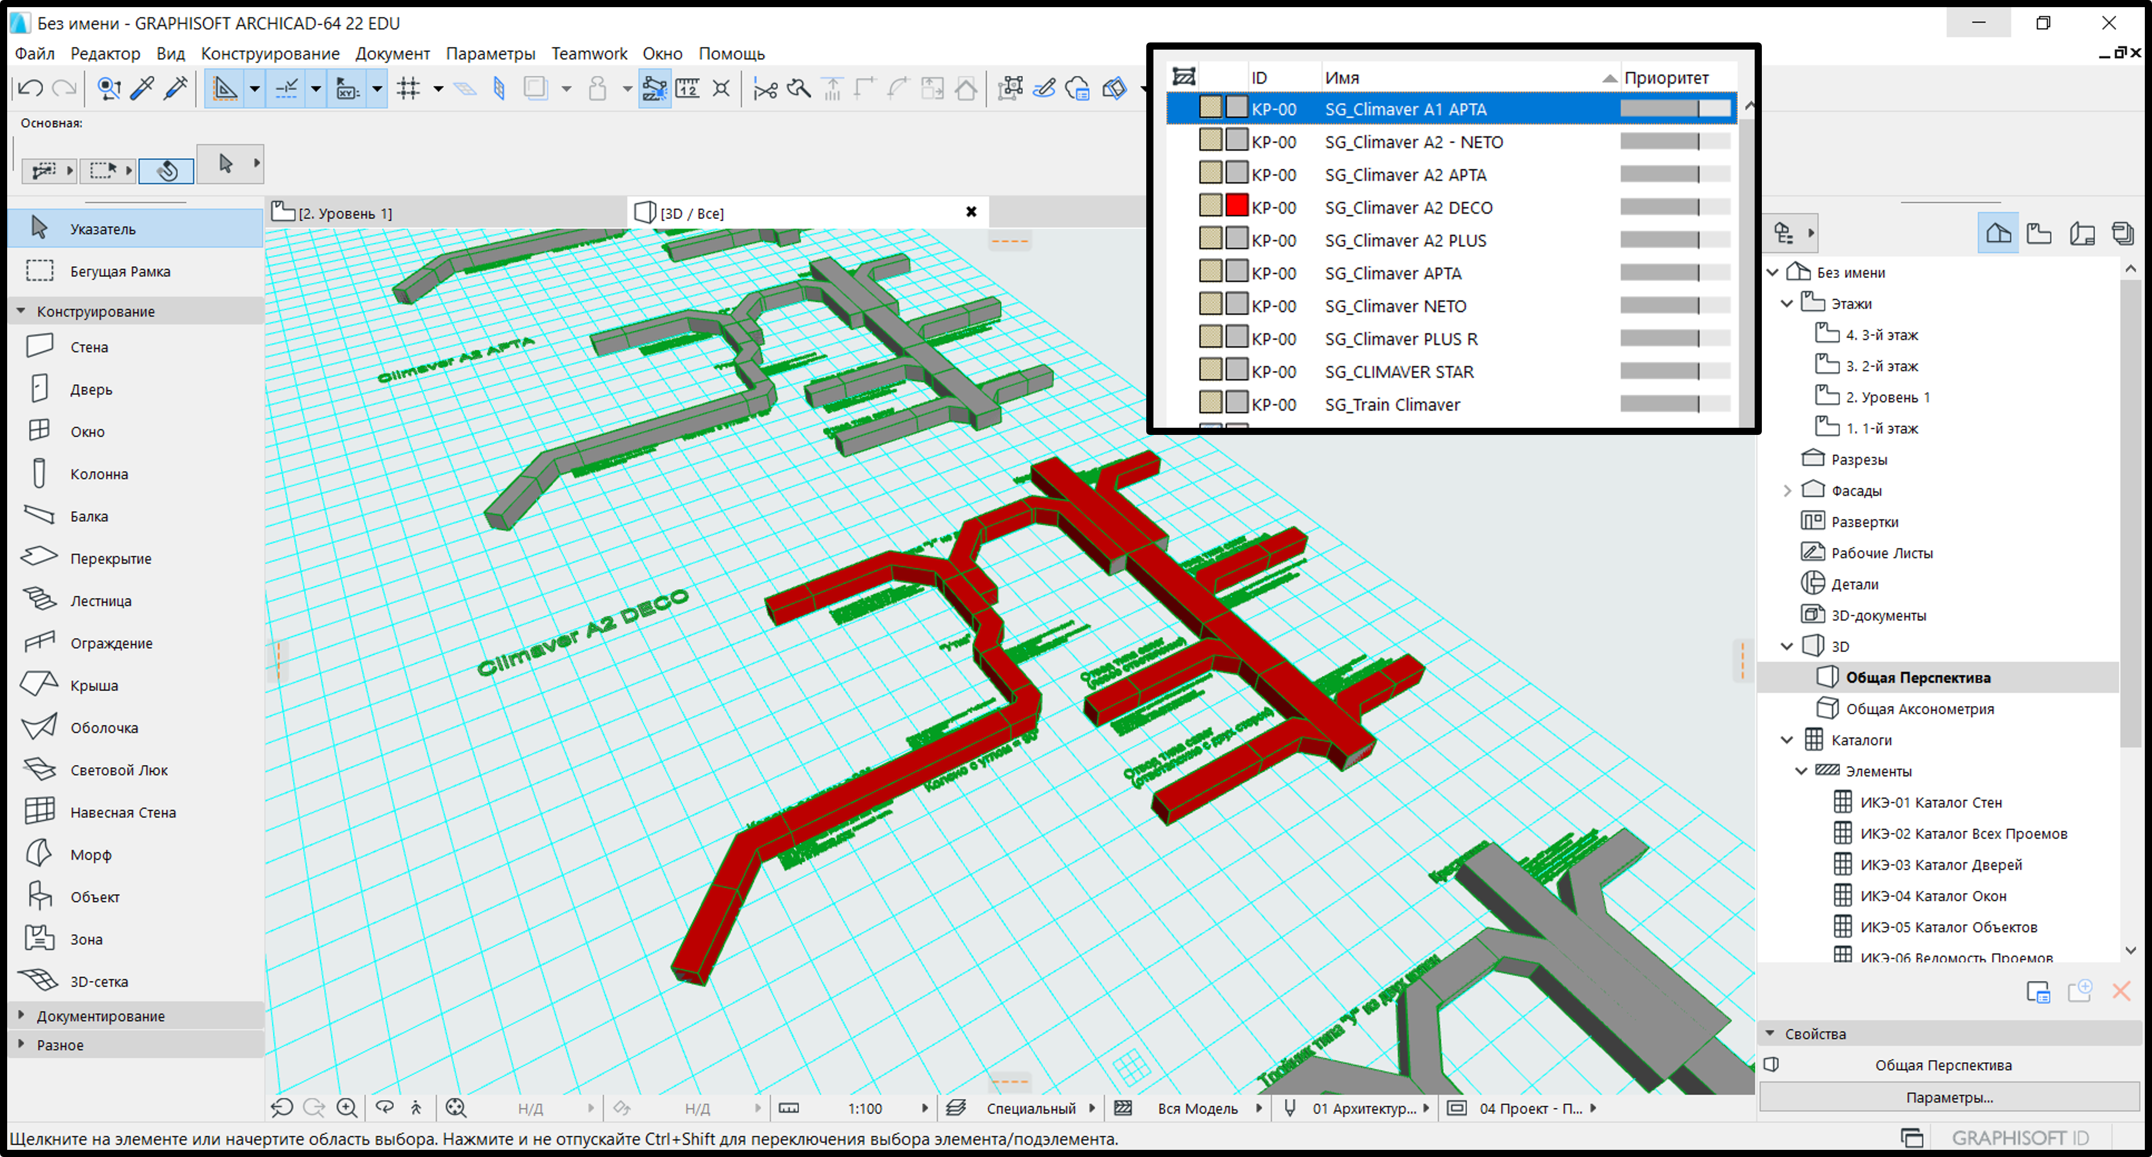Activate the Ограждение railing tool

136,643
